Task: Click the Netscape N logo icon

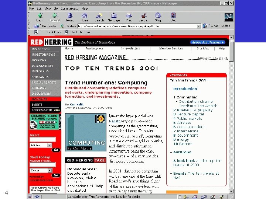Action: click(x=229, y=17)
